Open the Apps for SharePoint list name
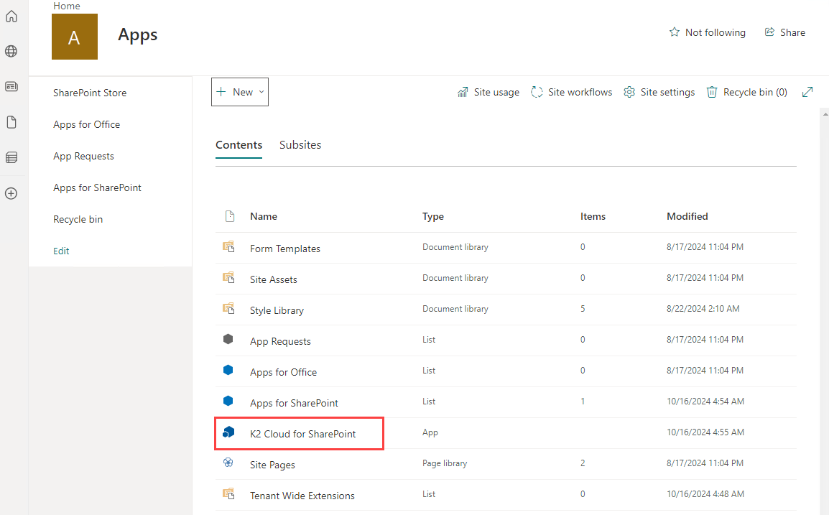This screenshot has height=515, width=829. coord(294,403)
